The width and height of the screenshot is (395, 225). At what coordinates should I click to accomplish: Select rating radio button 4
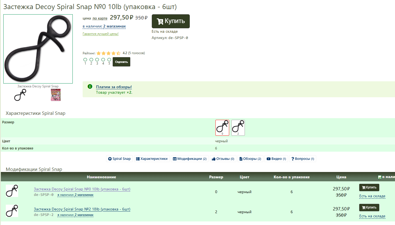tap(103, 59)
